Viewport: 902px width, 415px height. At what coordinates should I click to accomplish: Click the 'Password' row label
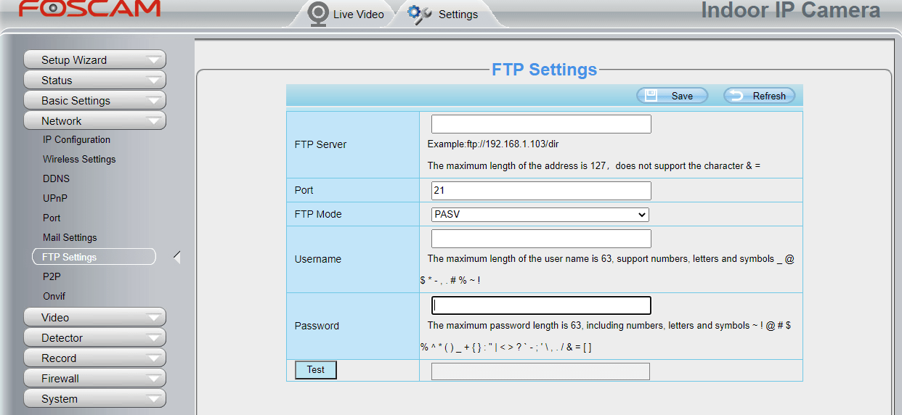point(317,326)
